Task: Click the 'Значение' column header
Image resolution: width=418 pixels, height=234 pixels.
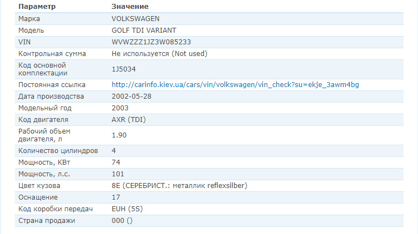Action: [x=130, y=7]
